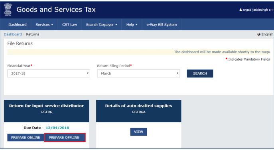
Task: Click the user profile icon beside angad
Action: [240, 10]
